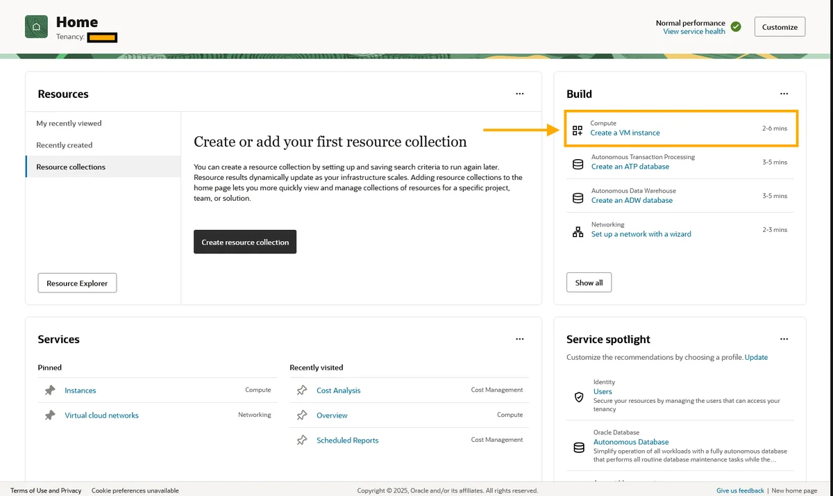Click the Pinned section heading
The height and width of the screenshot is (496, 833).
click(50, 367)
